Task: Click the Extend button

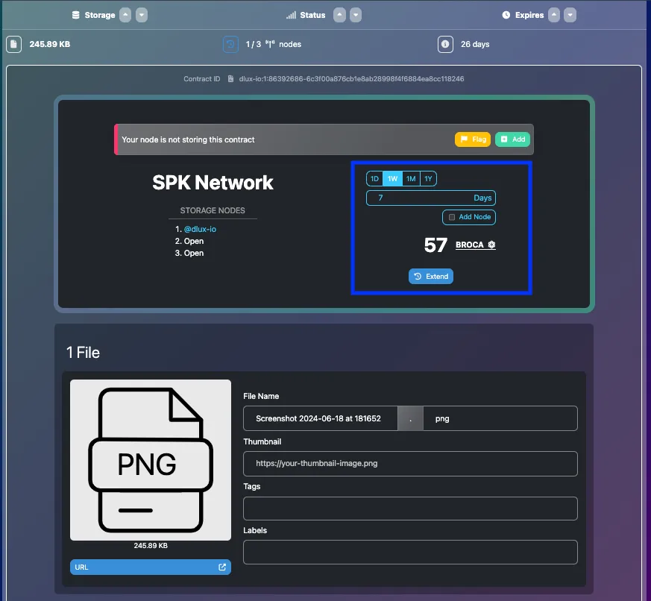Action: [x=431, y=277]
